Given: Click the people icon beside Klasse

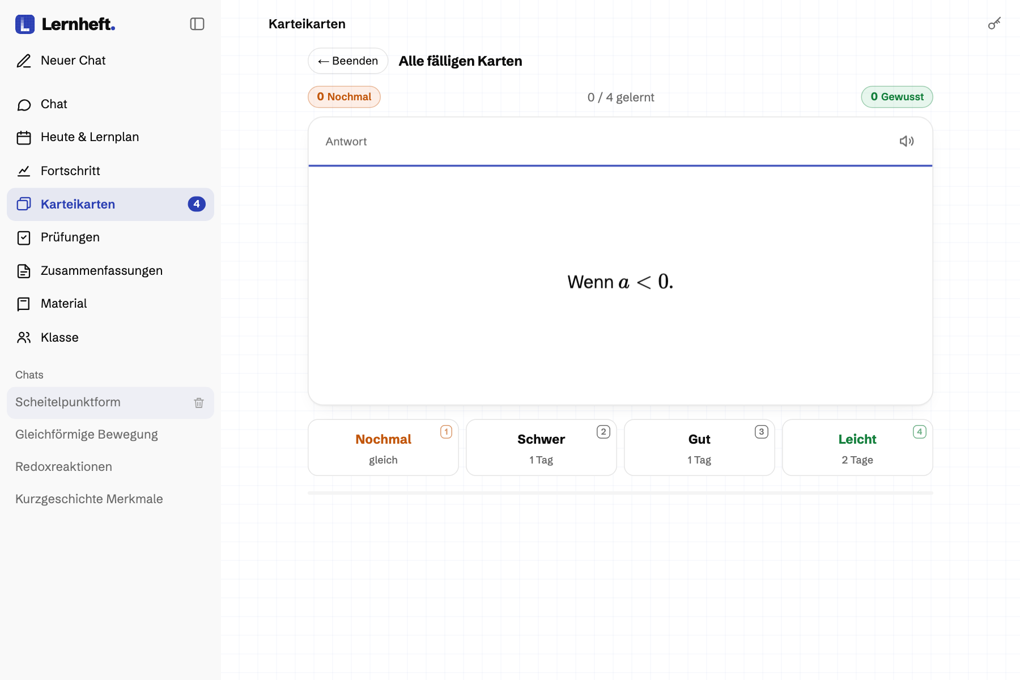Looking at the screenshot, I should (x=24, y=338).
